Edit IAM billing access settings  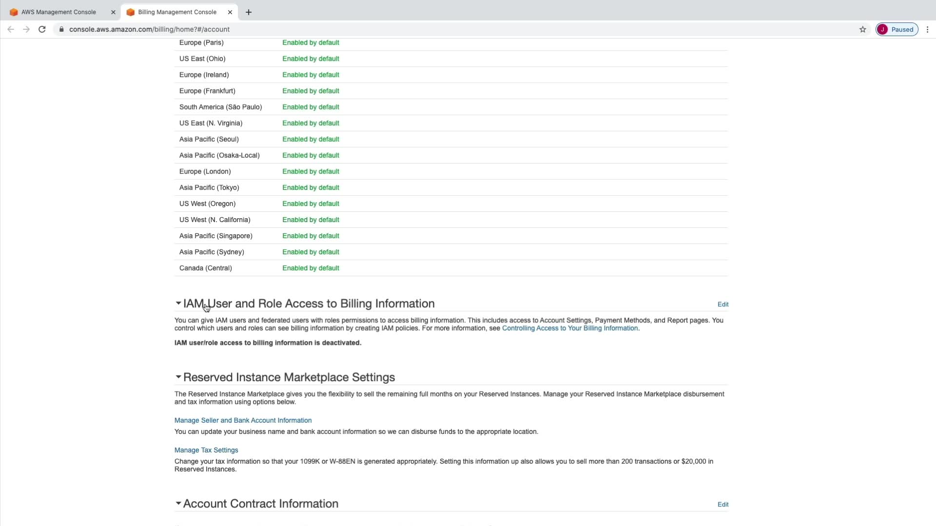(x=722, y=304)
